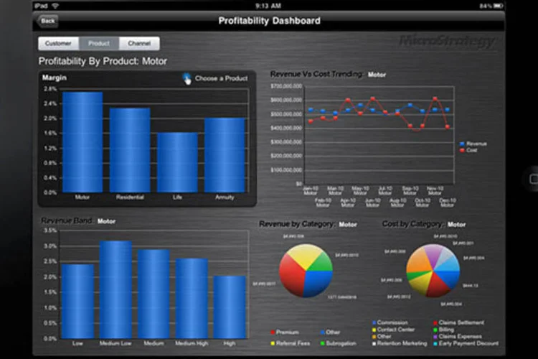This screenshot has height=359, width=538.
Task: Tap the Medium High revenue band bar
Action: tap(192, 299)
